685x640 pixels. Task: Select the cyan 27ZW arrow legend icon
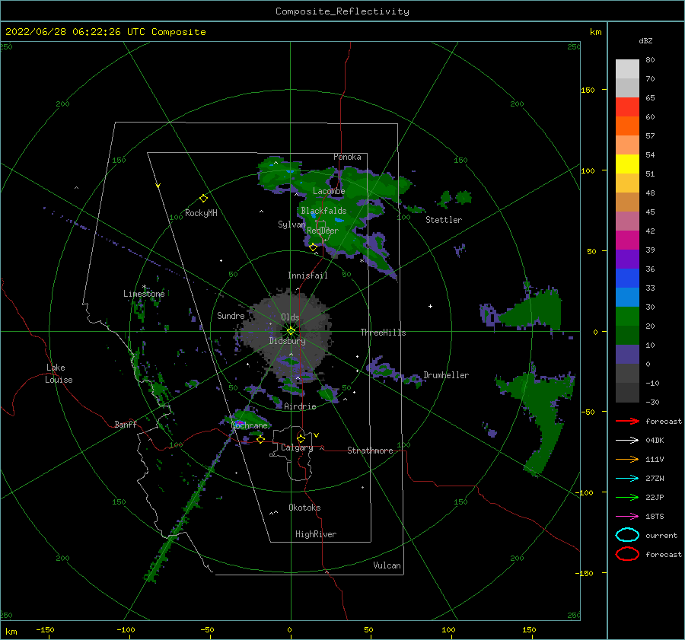(627, 479)
